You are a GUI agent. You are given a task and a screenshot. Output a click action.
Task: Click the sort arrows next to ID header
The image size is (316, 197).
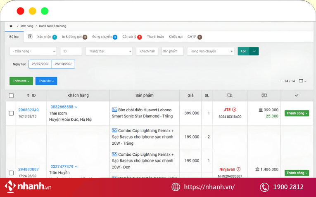point(28,95)
